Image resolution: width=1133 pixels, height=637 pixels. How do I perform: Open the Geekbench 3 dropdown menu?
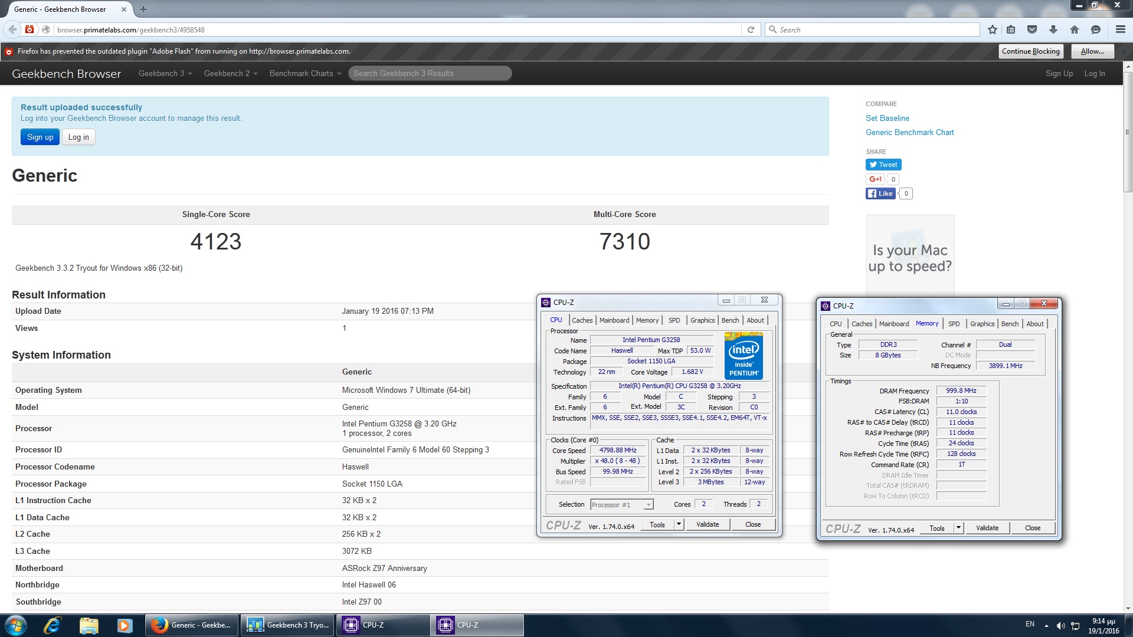pyautogui.click(x=165, y=73)
